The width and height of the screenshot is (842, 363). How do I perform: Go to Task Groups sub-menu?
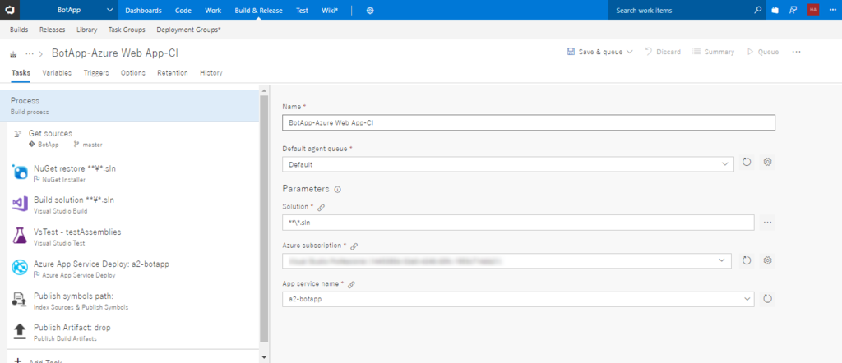pos(127,30)
